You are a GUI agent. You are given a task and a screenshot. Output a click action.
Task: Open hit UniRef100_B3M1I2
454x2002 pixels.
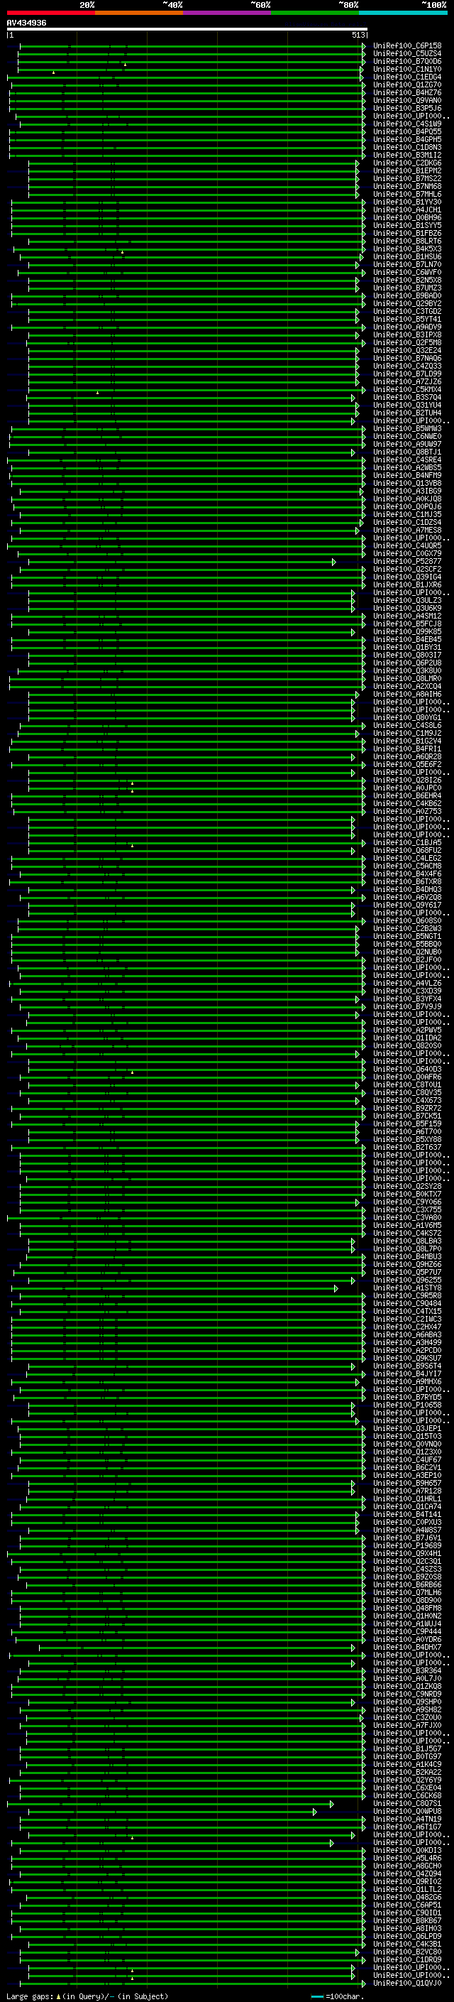coord(407,155)
